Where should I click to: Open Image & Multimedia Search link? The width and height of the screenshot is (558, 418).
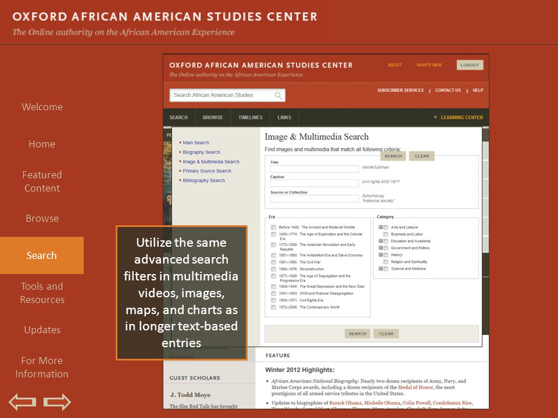click(x=211, y=162)
